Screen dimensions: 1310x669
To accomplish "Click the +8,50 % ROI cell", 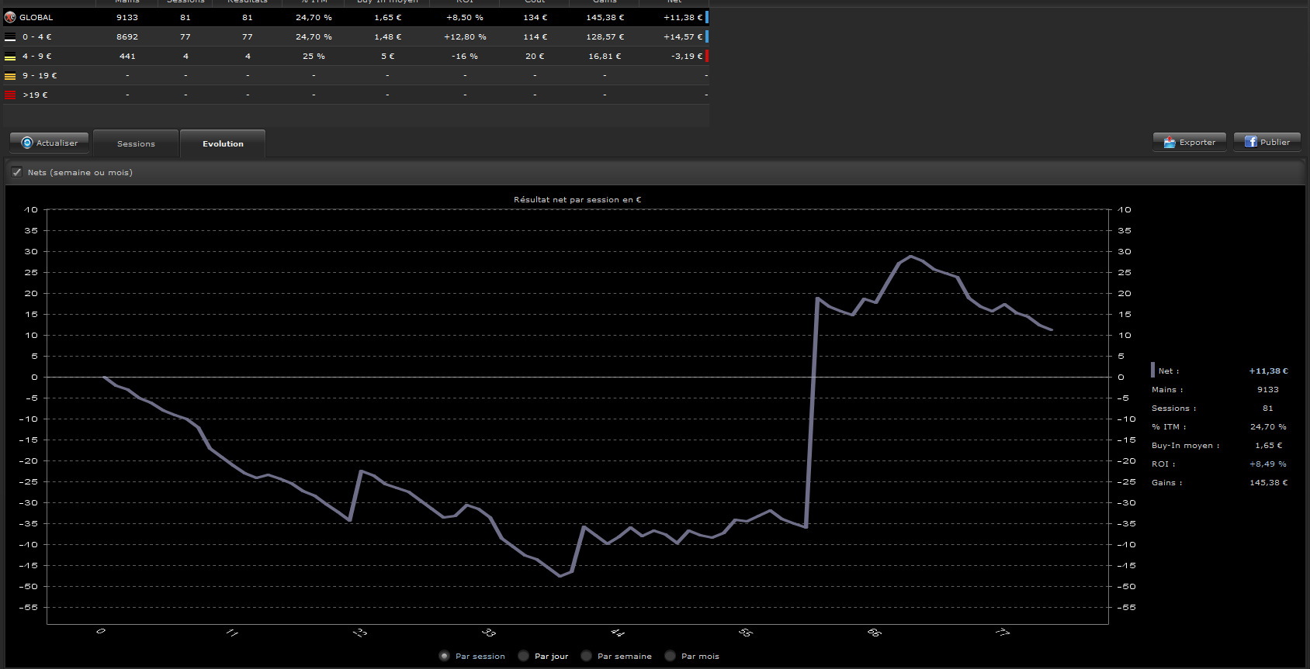I will (465, 17).
